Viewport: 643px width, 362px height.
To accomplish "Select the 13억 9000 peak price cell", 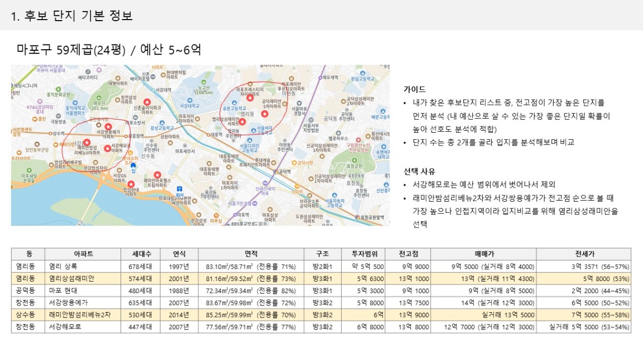I will tap(408, 315).
